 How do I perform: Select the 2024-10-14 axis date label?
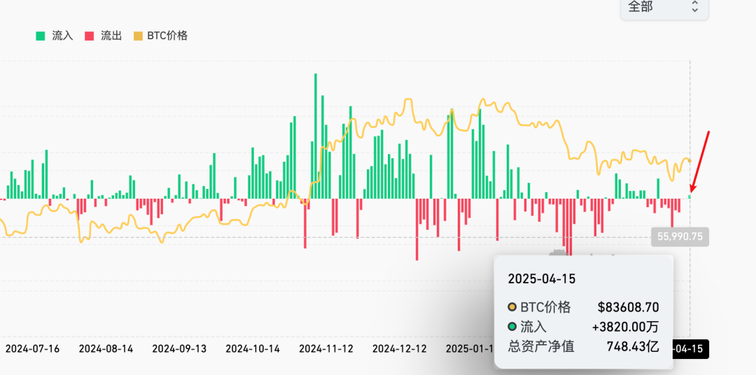(253, 348)
